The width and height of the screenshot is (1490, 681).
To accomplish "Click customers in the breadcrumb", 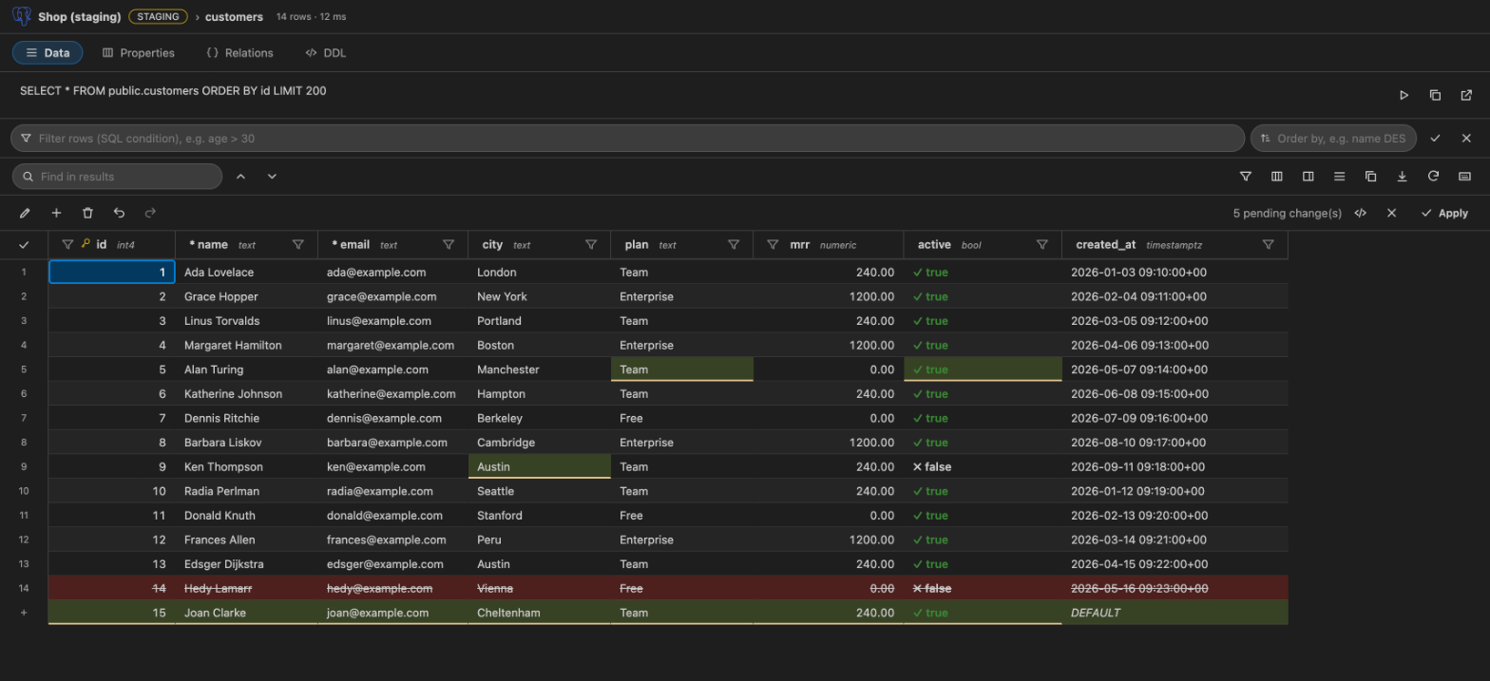I will pyautogui.click(x=234, y=17).
